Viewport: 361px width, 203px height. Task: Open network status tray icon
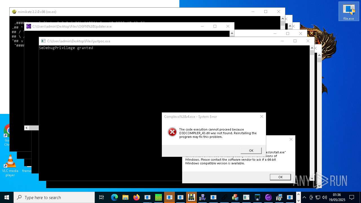click(318, 197)
